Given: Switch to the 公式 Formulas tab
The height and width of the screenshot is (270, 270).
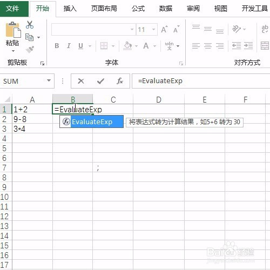Looking at the screenshot, I should (x=138, y=9).
